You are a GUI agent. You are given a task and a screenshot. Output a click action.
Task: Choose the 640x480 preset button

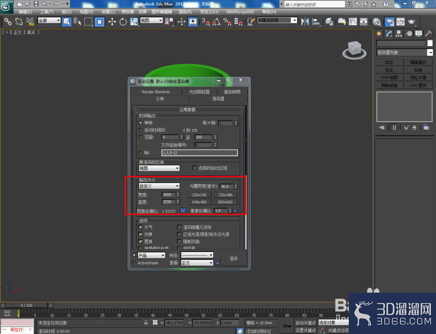tap(199, 202)
